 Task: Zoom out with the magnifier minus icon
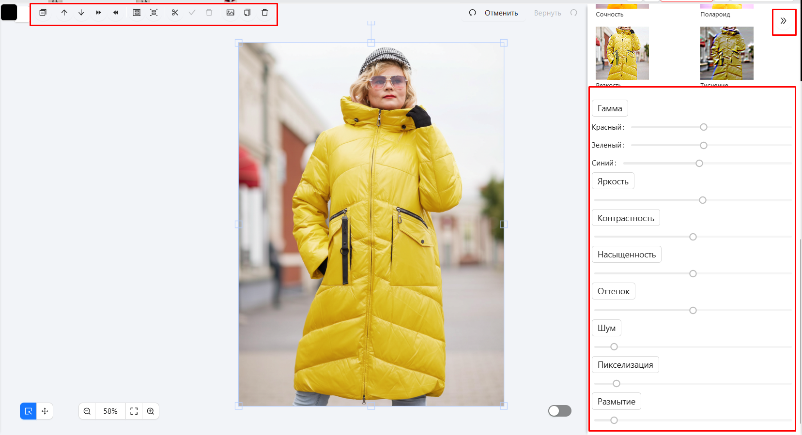(87, 411)
